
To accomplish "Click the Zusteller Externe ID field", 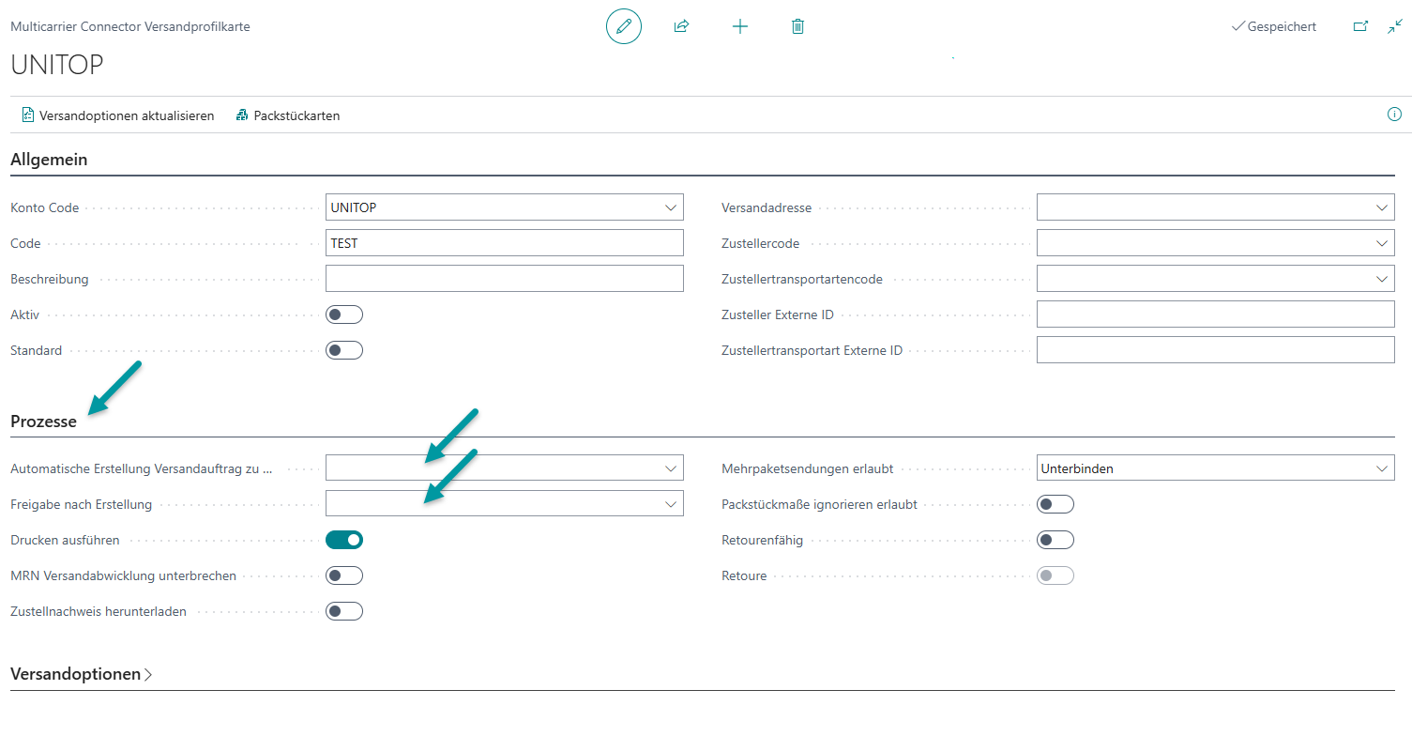I will 1216,314.
